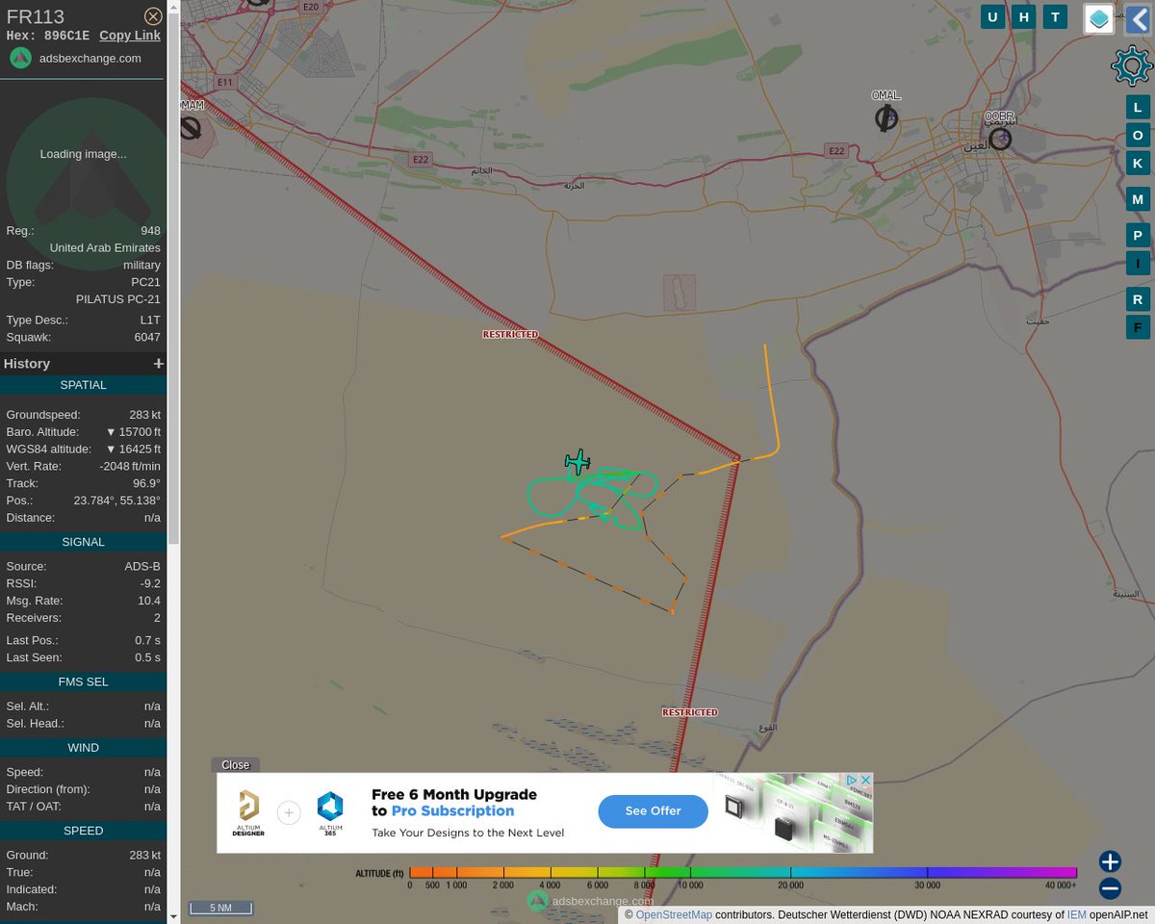Image resolution: width=1155 pixels, height=924 pixels.
Task: Open the map layers selector icon
Action: 1099,18
